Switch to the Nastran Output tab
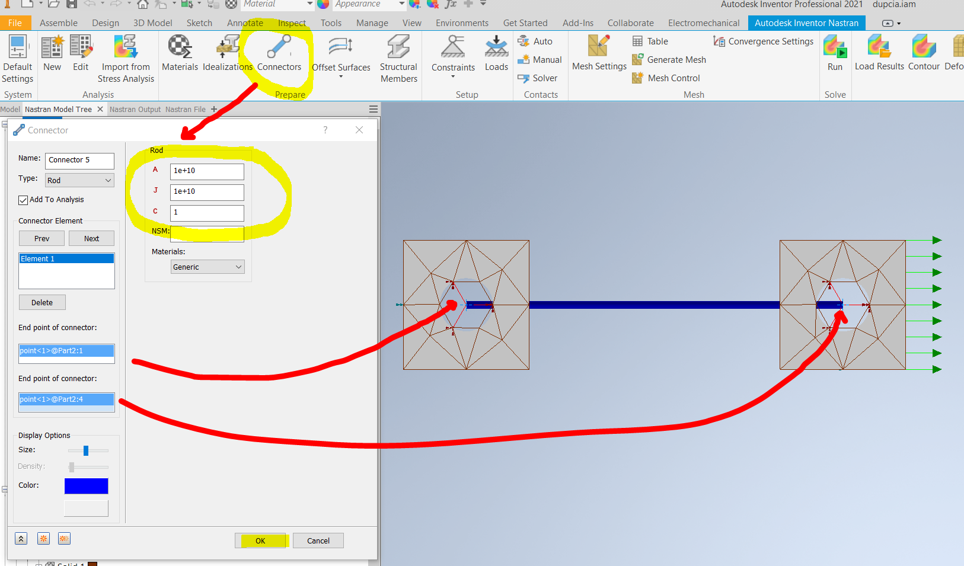Screen dimensions: 964x566 135,109
